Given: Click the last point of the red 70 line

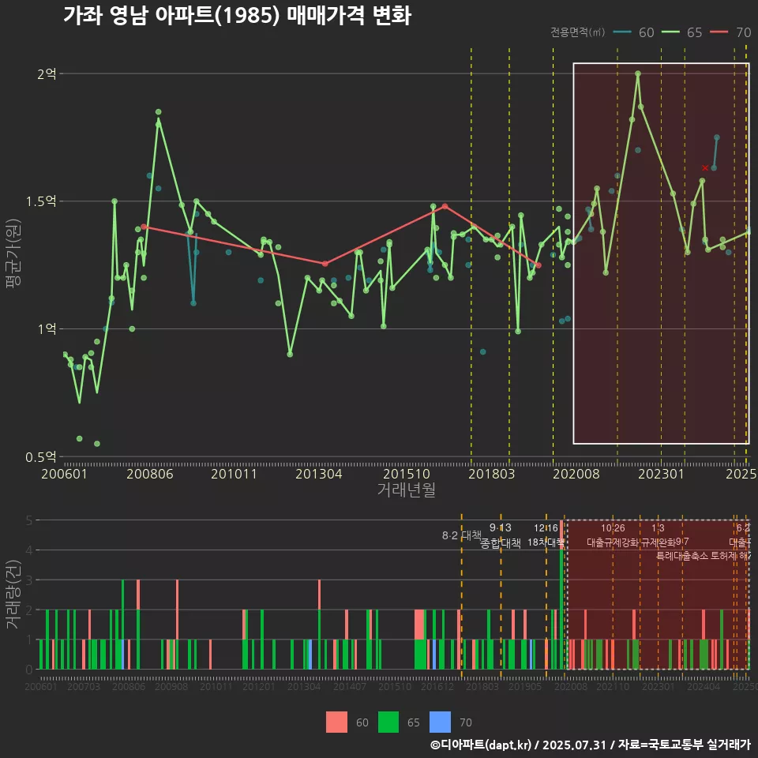Looking at the screenshot, I should (x=538, y=265).
